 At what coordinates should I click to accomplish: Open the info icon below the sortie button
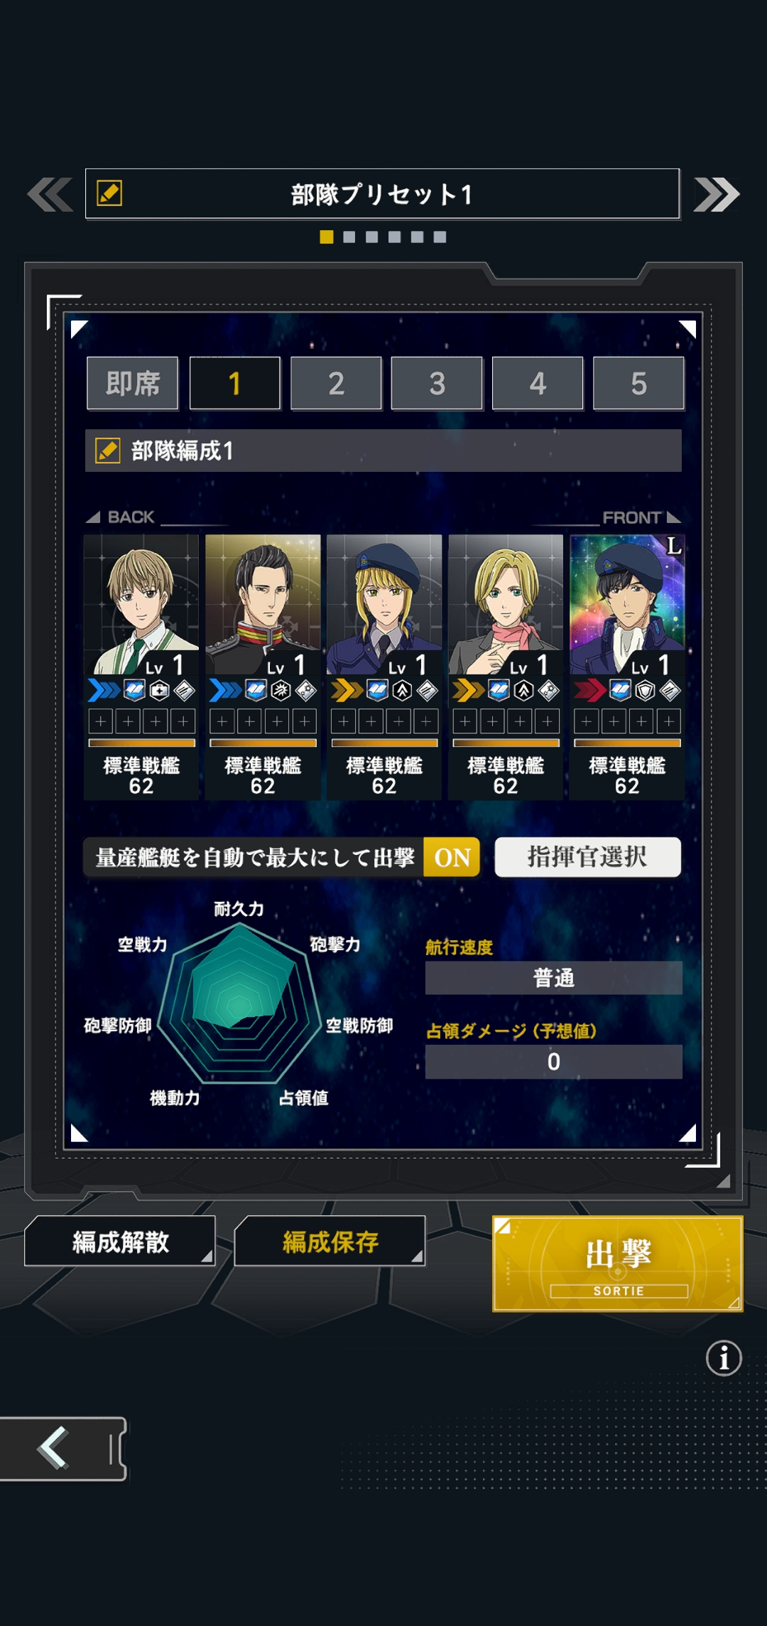pos(724,1358)
